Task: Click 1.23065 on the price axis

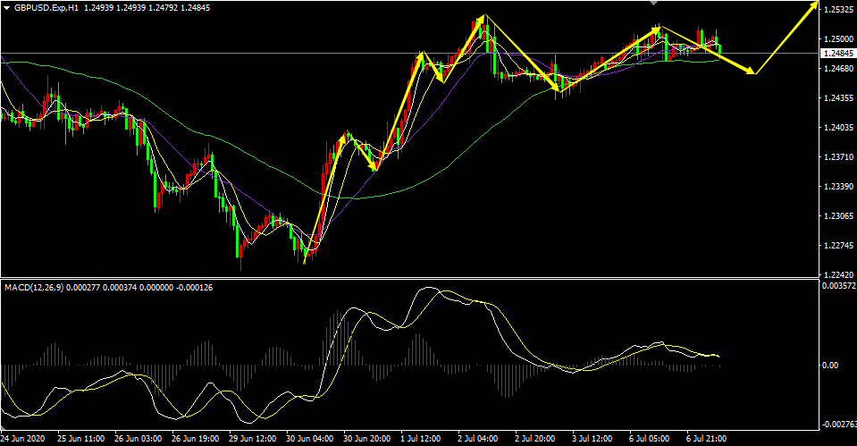Action: (x=838, y=216)
